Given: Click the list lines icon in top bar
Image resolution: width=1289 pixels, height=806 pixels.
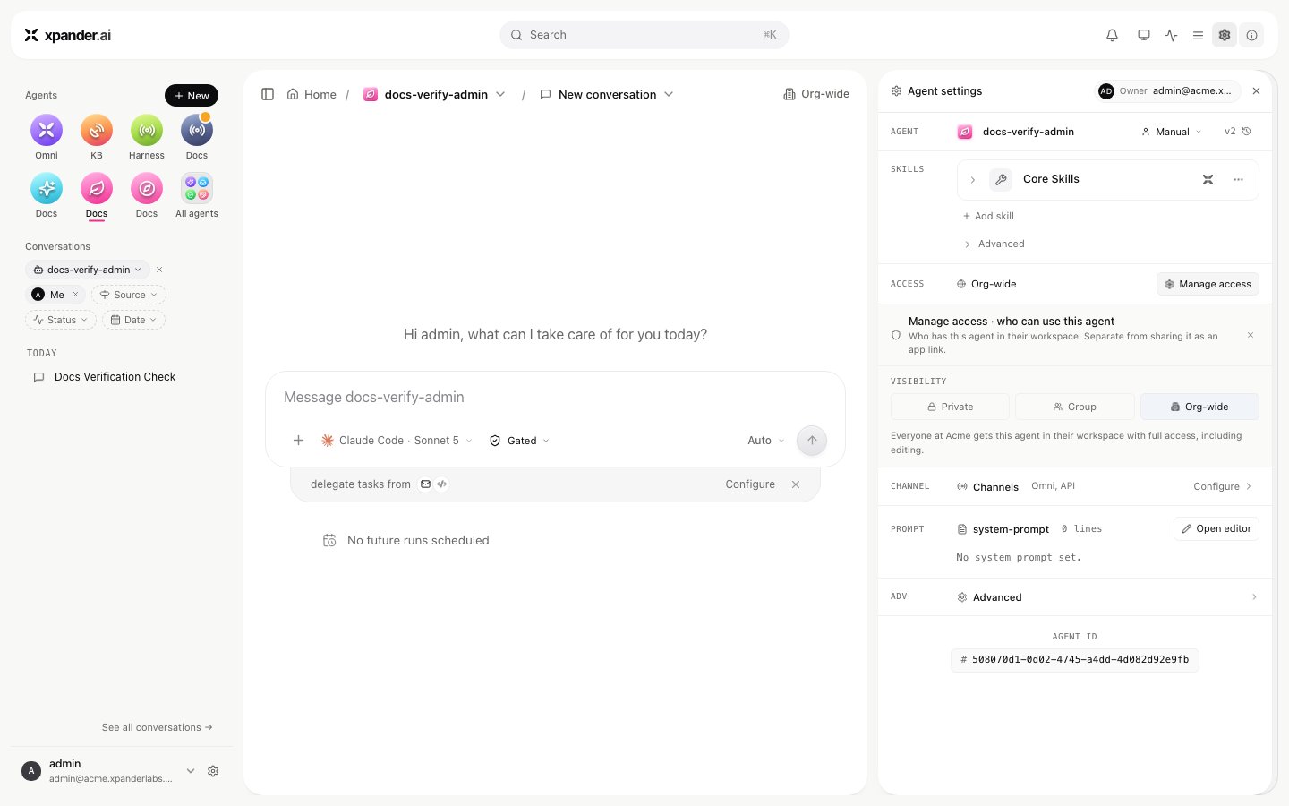Looking at the screenshot, I should (x=1198, y=35).
